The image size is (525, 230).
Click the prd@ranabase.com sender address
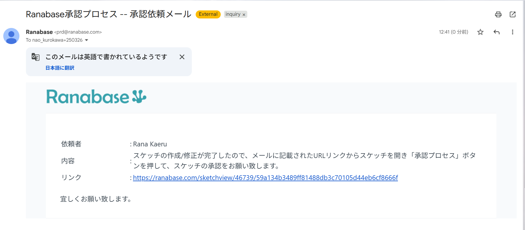point(78,32)
